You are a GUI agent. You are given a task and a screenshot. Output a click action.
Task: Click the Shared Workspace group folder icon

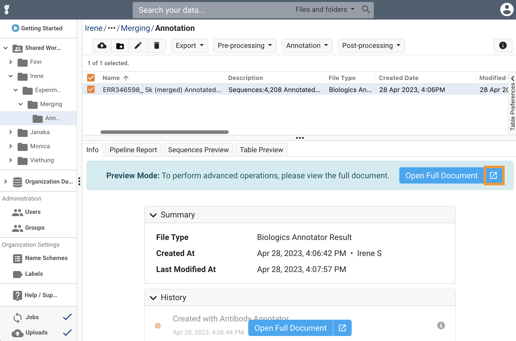18,48
